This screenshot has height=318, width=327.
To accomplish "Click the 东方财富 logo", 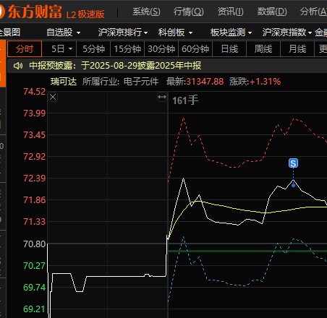I will 34,12.
